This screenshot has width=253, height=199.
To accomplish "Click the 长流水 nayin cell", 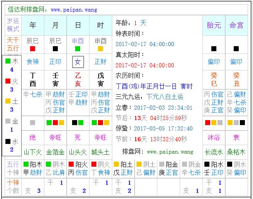I will [214, 152].
